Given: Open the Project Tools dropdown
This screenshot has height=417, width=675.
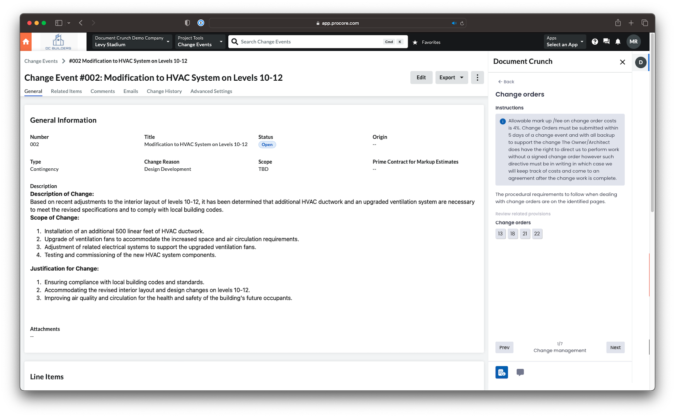Looking at the screenshot, I should coord(200,41).
